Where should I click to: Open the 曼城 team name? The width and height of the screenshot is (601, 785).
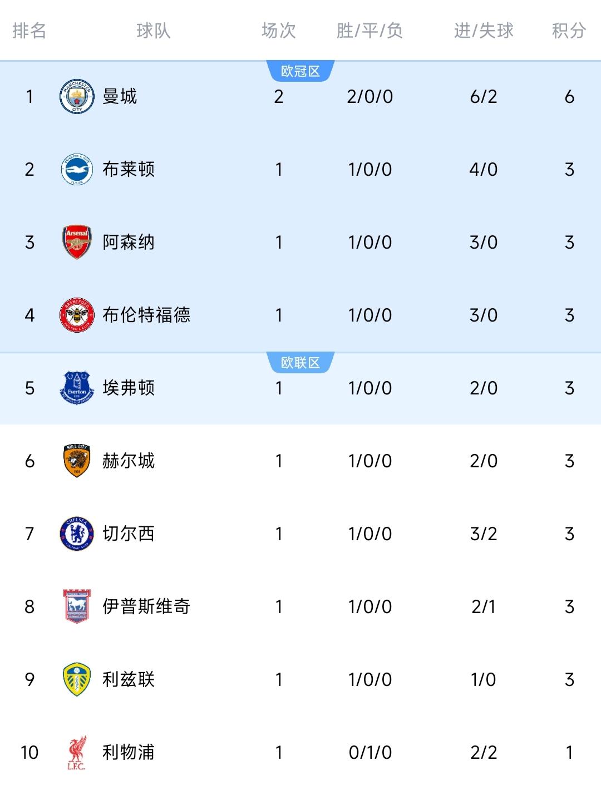(x=120, y=96)
